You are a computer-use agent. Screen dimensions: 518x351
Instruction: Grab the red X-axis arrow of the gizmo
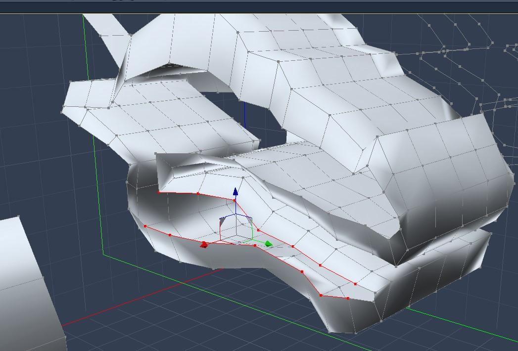point(204,245)
